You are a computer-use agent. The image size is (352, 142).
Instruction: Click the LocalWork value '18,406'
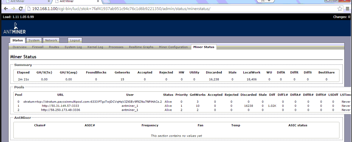coord(252,79)
